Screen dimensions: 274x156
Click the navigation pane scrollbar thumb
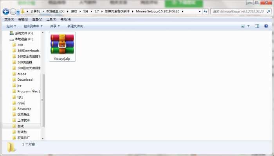(43, 100)
